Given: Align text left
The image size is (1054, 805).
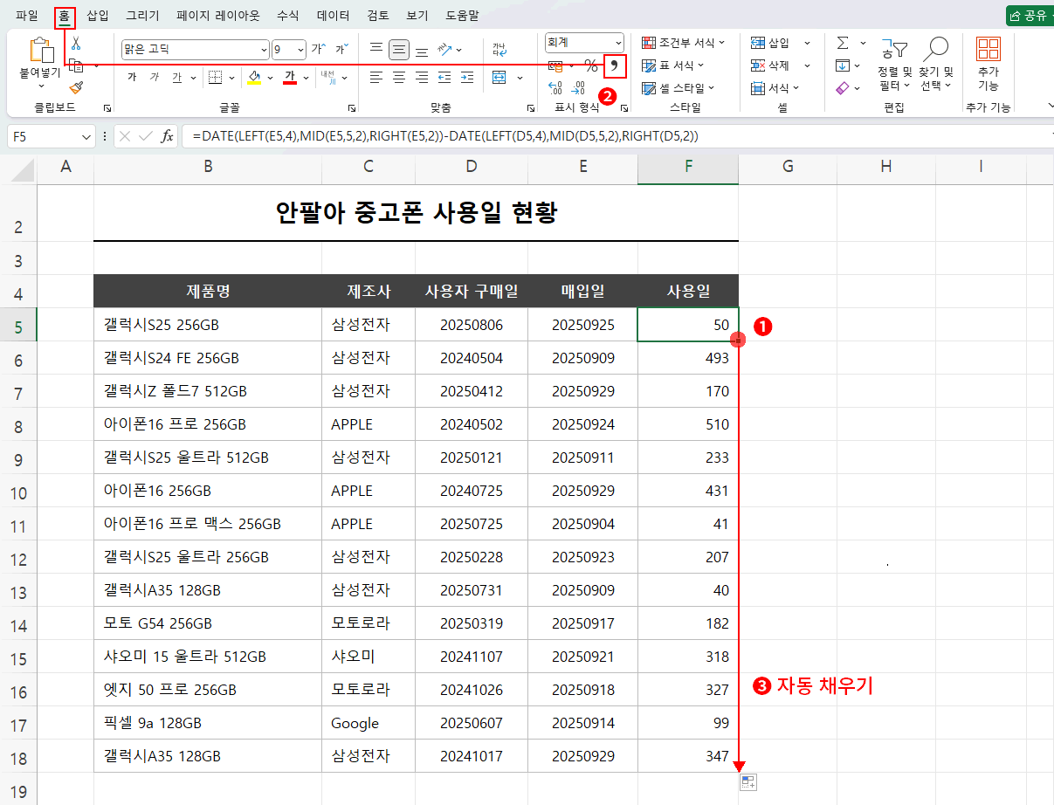Looking at the screenshot, I should click(x=376, y=78).
